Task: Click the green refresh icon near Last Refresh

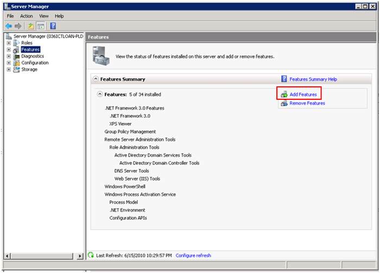Action: (91, 255)
